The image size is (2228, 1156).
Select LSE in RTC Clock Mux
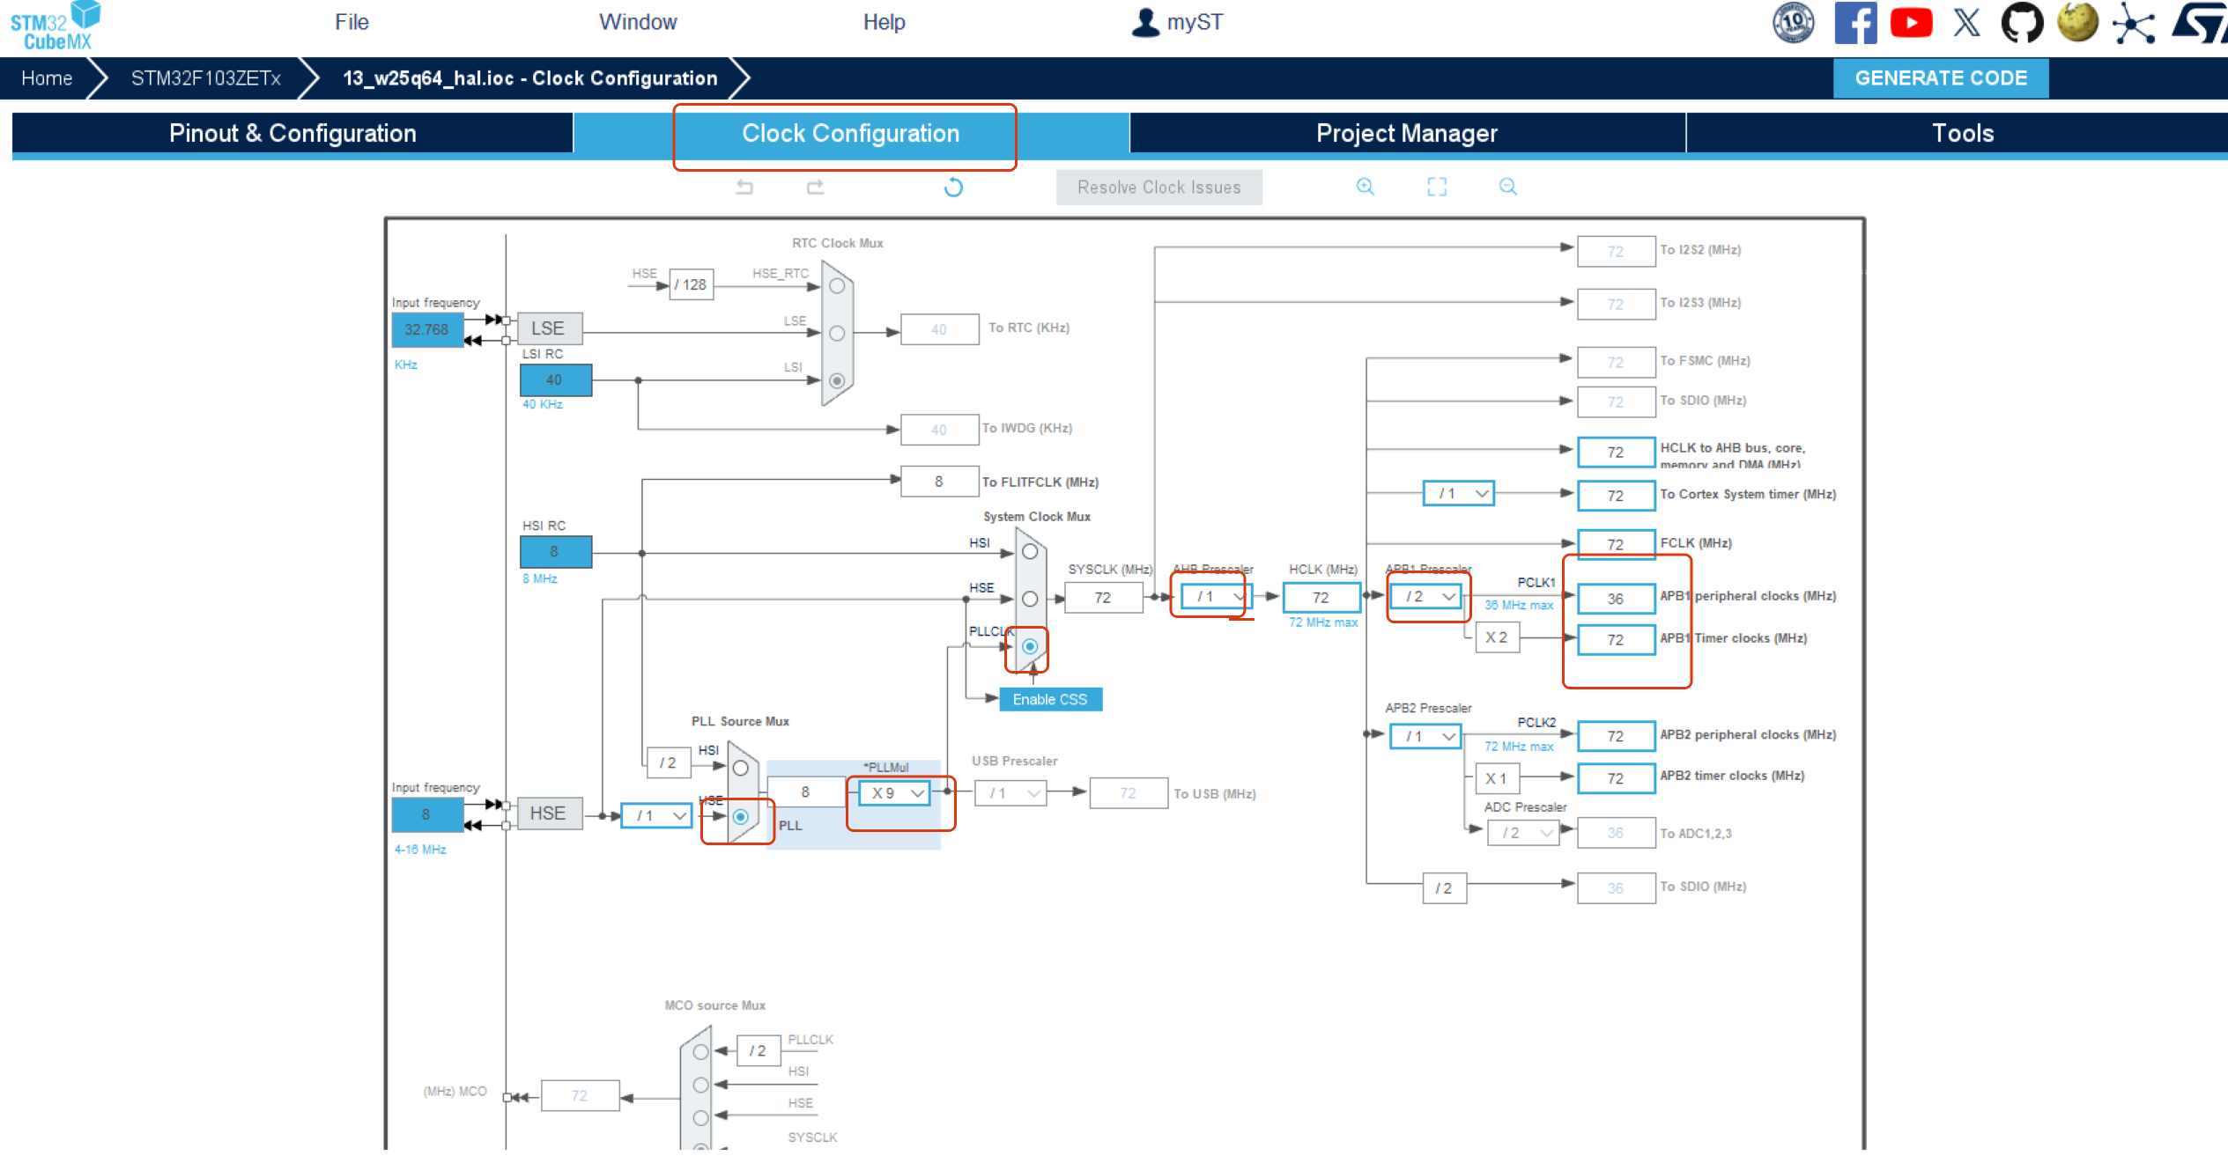pyautogui.click(x=837, y=334)
